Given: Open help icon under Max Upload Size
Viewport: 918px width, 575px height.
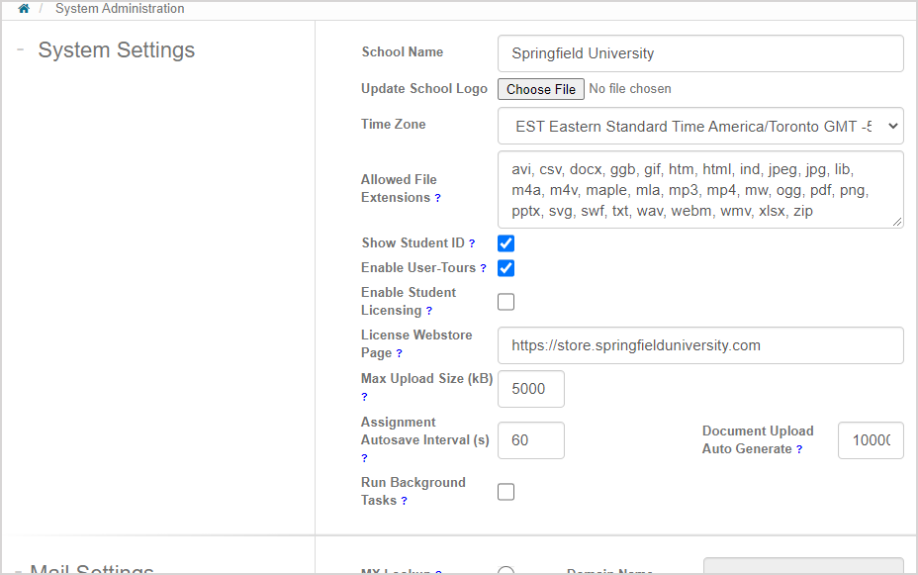Looking at the screenshot, I should click(x=364, y=397).
